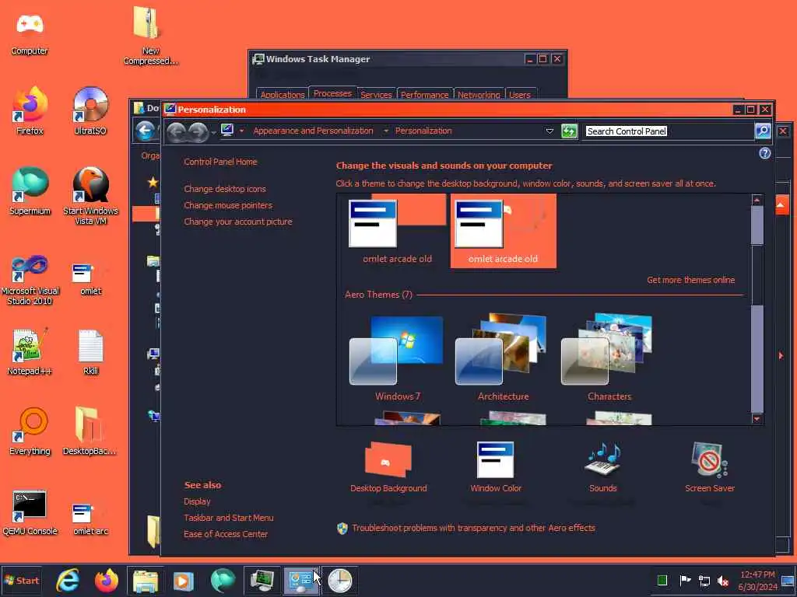Open Taskbar and Start Menu link
The width and height of the screenshot is (797, 597).
pyautogui.click(x=229, y=517)
